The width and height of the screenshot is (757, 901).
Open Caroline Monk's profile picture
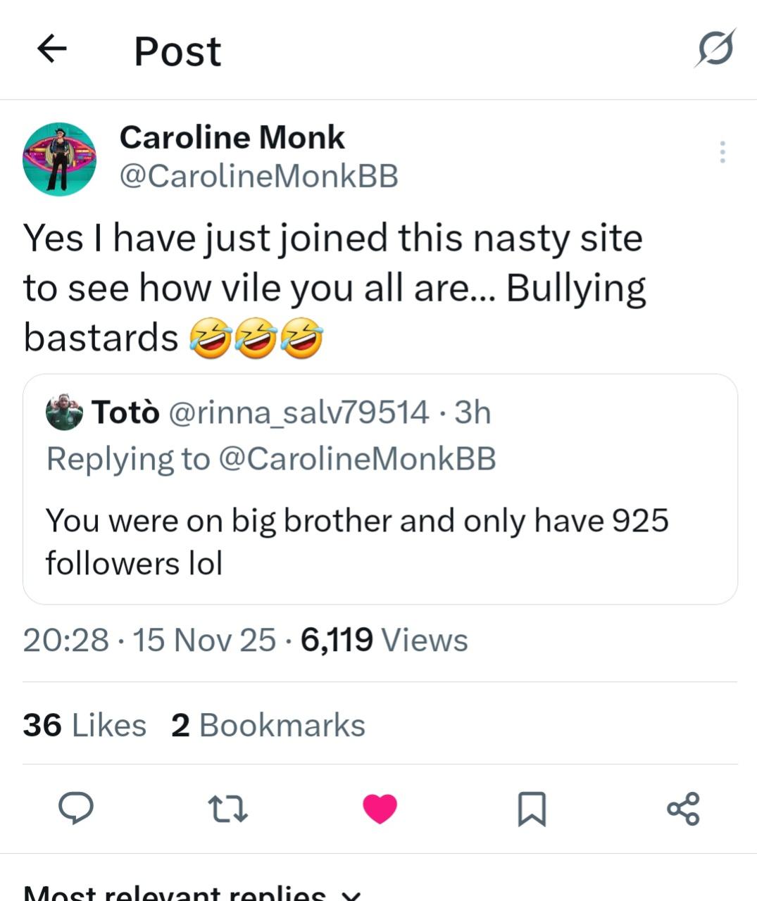tap(60, 159)
